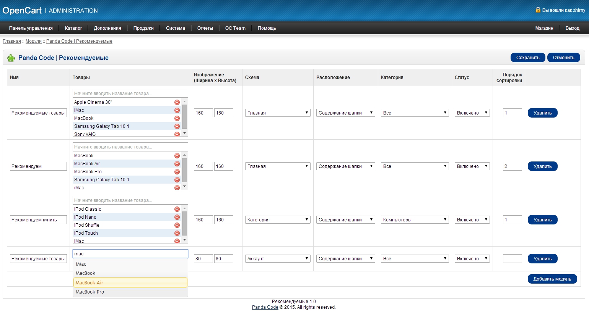Image resolution: width=589 pixels, height=313 pixels.
Task: Open the Главная breadcrumb link
Action: click(12, 41)
